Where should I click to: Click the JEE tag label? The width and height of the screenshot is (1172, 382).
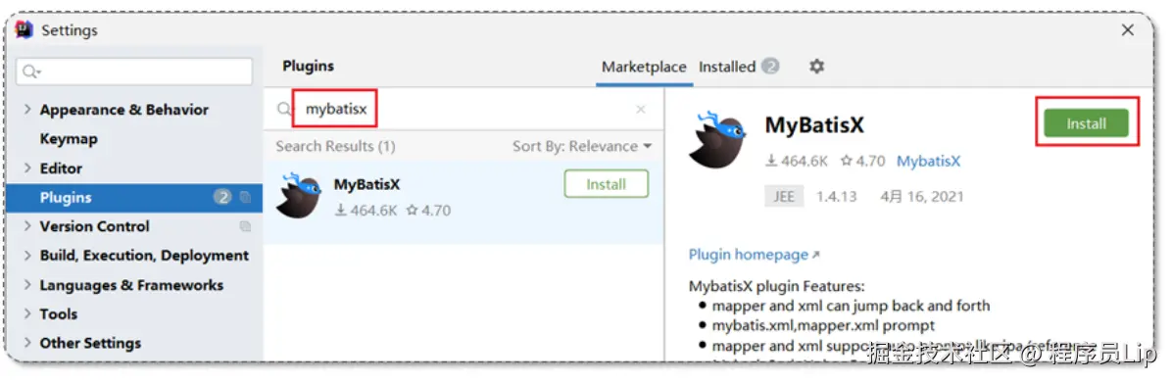[784, 197]
